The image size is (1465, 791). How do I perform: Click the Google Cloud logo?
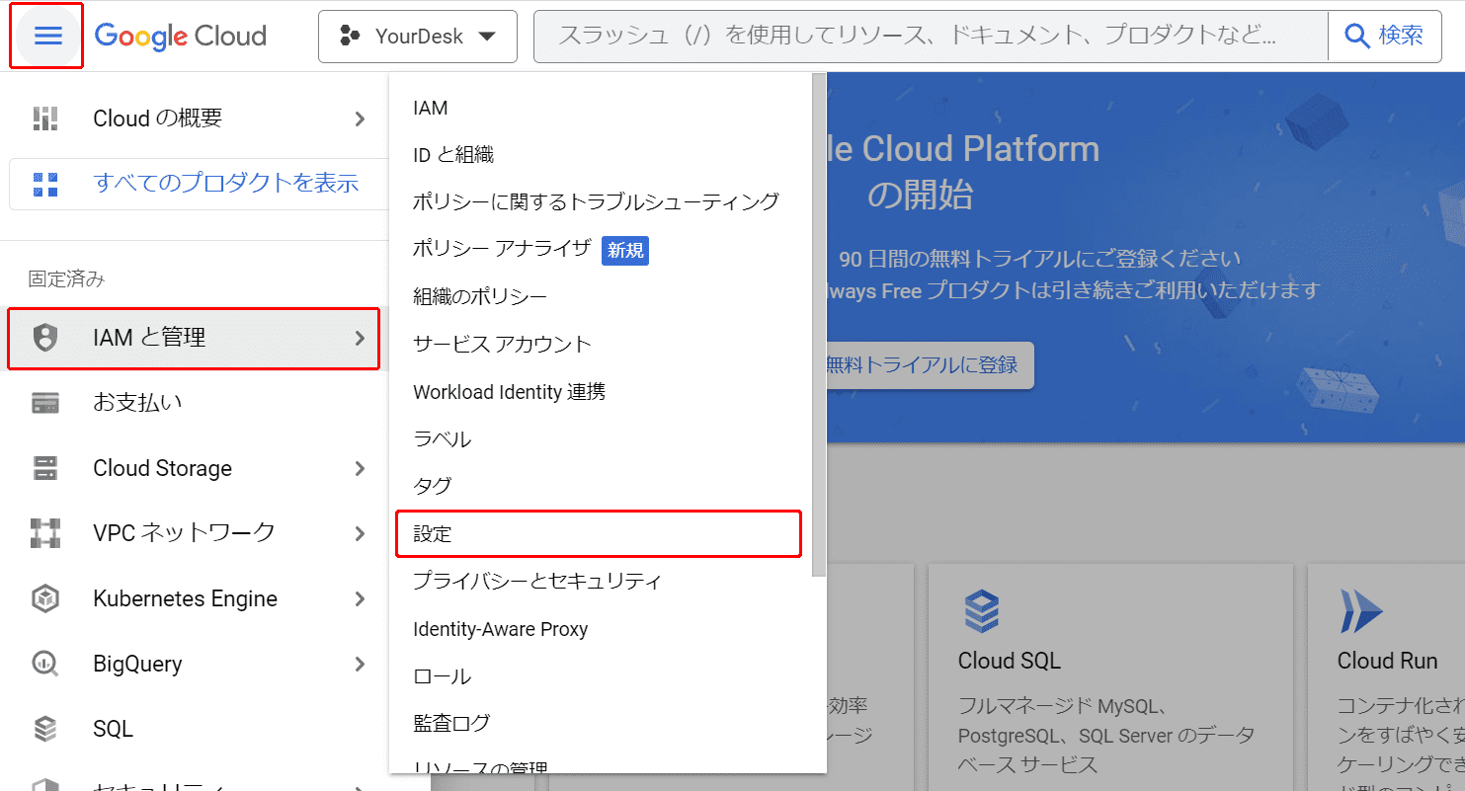181,37
